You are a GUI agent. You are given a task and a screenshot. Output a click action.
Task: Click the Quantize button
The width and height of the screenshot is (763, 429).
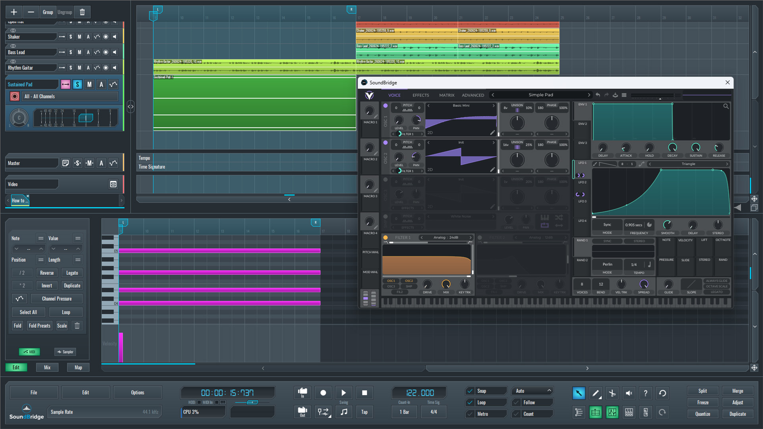[703, 414]
